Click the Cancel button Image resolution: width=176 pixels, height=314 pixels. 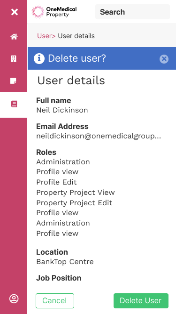point(55,300)
